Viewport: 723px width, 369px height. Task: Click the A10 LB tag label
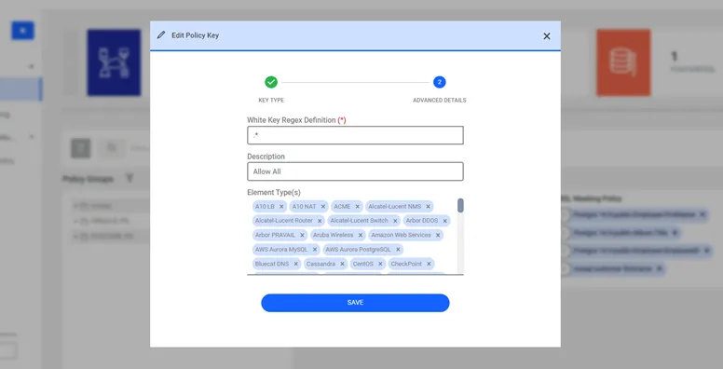265,207
